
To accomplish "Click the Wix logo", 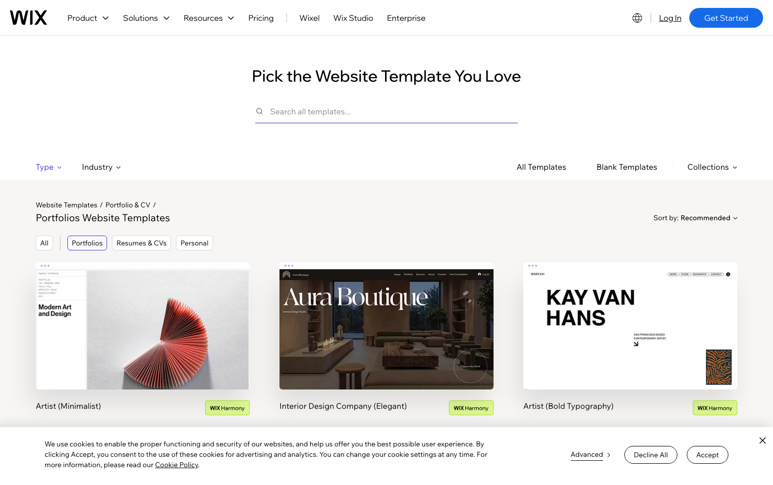I will click(x=28, y=18).
